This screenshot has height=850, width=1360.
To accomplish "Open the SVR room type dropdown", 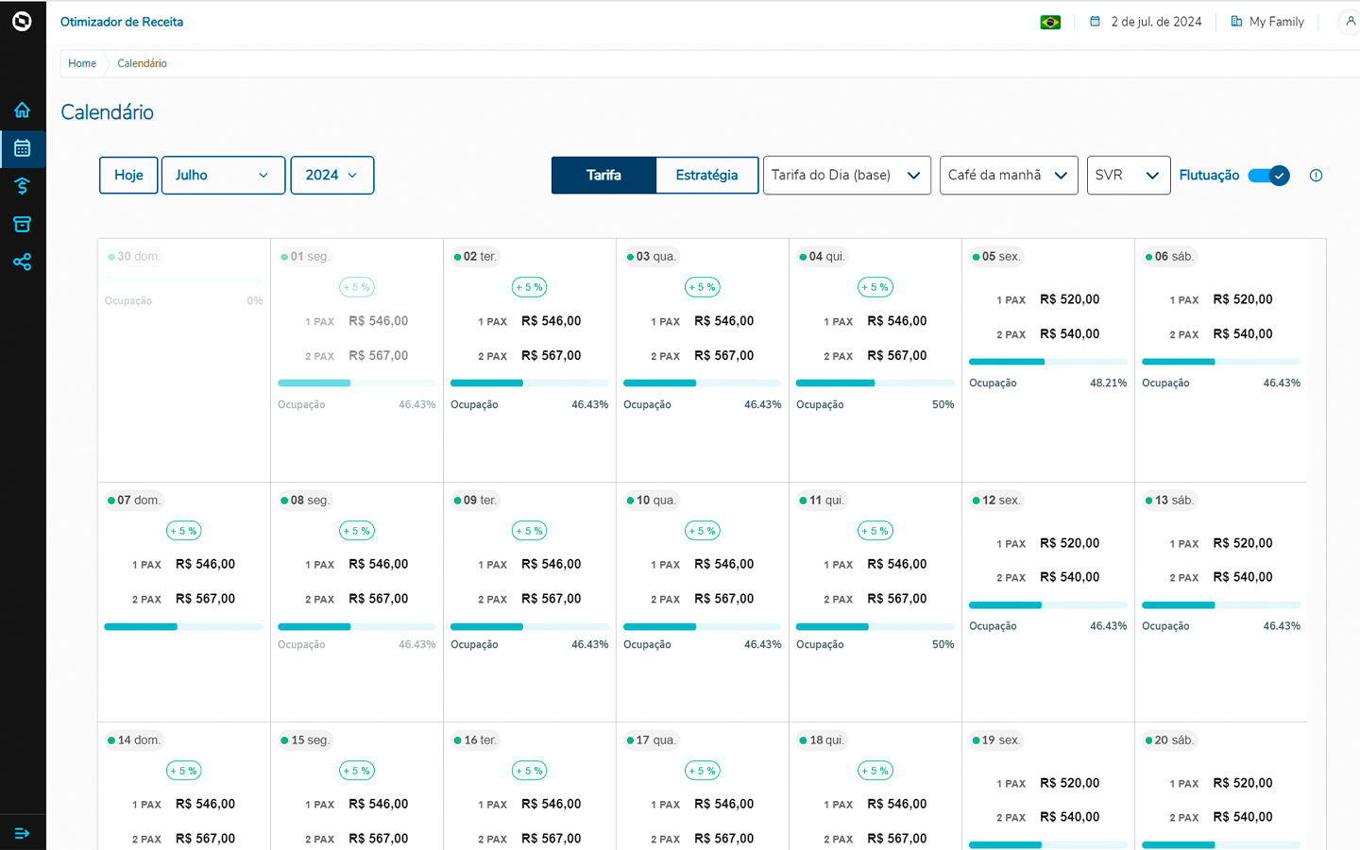I will coord(1129,176).
